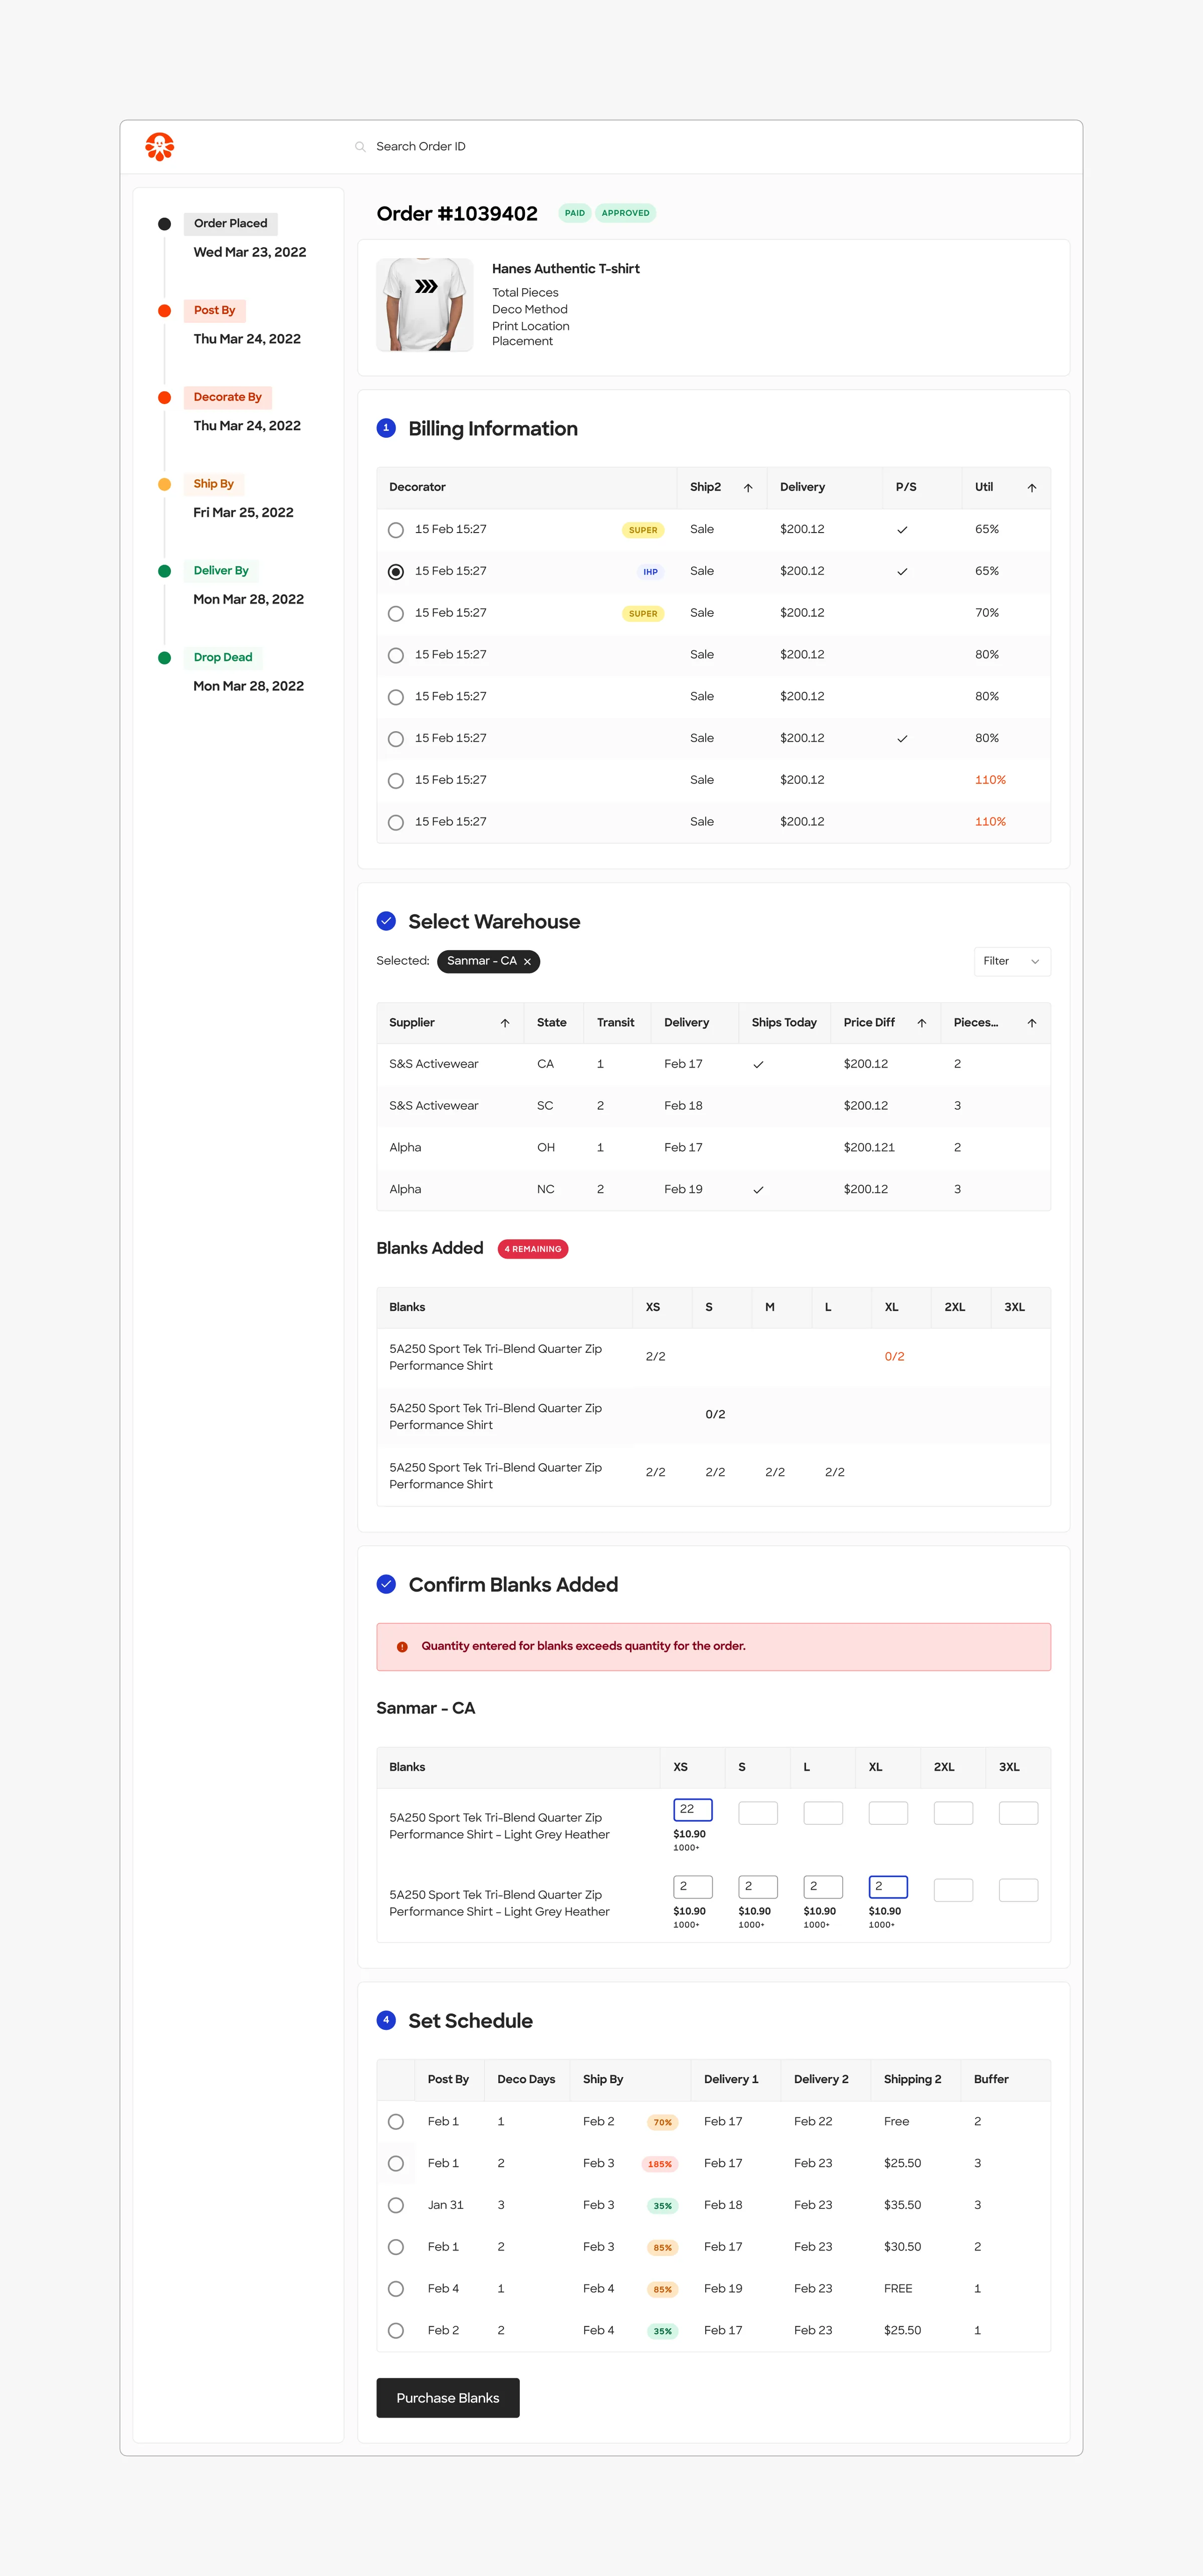Click the Hanes T-shirt thumbnail
The image size is (1203, 2576).
pyautogui.click(x=425, y=305)
